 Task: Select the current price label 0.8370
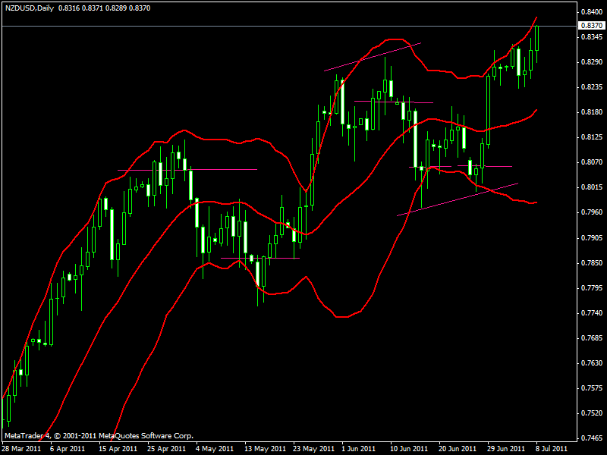pyautogui.click(x=592, y=26)
